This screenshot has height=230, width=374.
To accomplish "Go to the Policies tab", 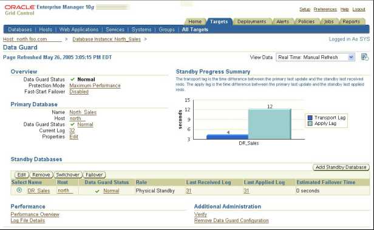I will pos(306,22).
